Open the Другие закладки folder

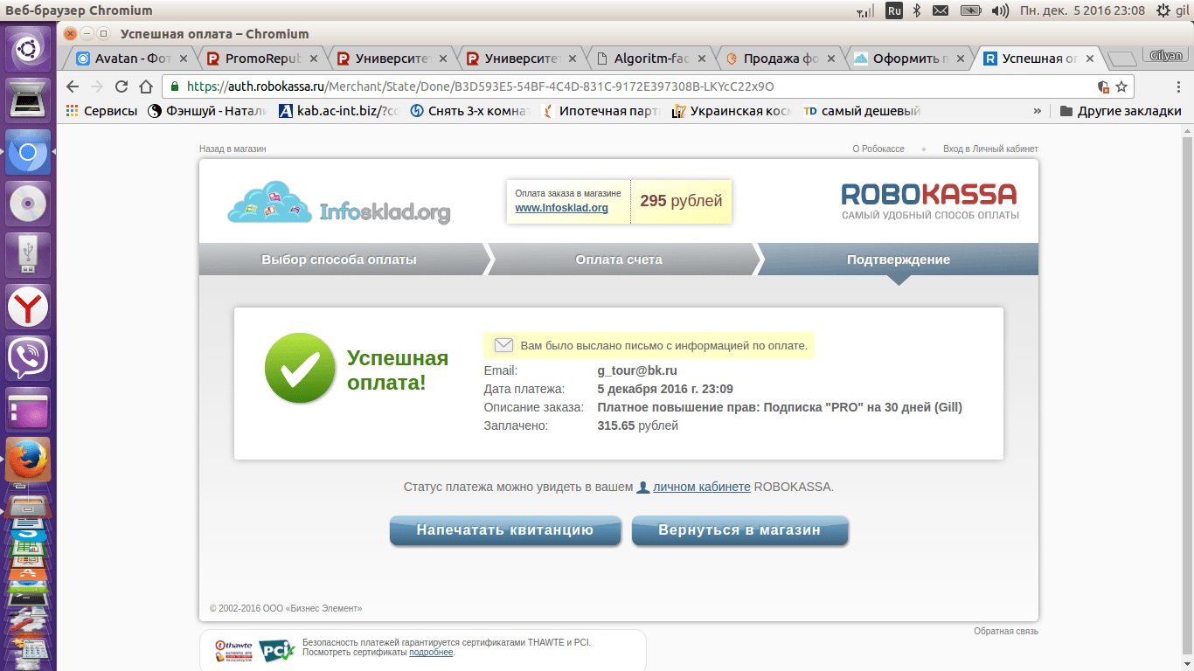click(x=1121, y=111)
